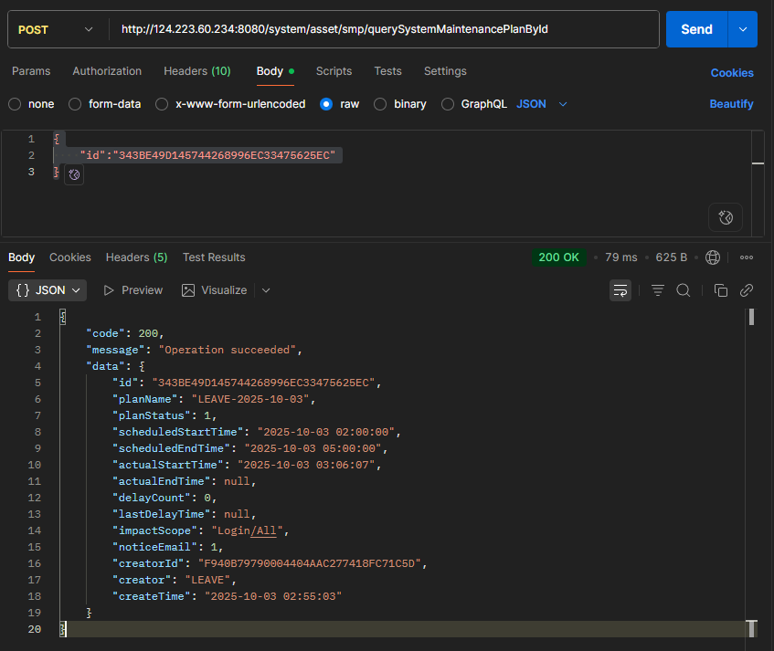The width and height of the screenshot is (774, 651).
Task: Expand the Send button dropdown arrow
Action: pyautogui.click(x=742, y=29)
